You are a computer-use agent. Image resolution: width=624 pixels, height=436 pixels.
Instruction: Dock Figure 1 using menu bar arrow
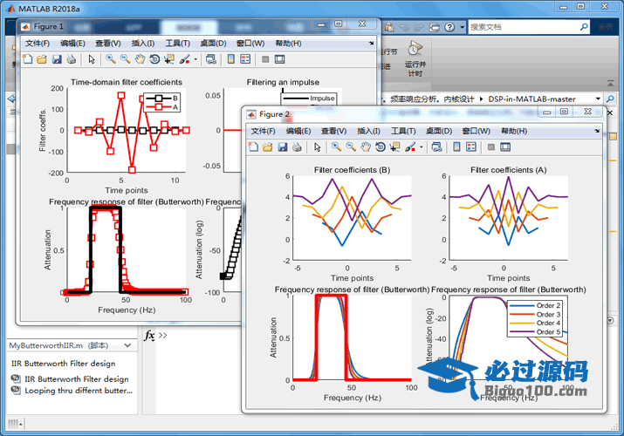point(371,43)
